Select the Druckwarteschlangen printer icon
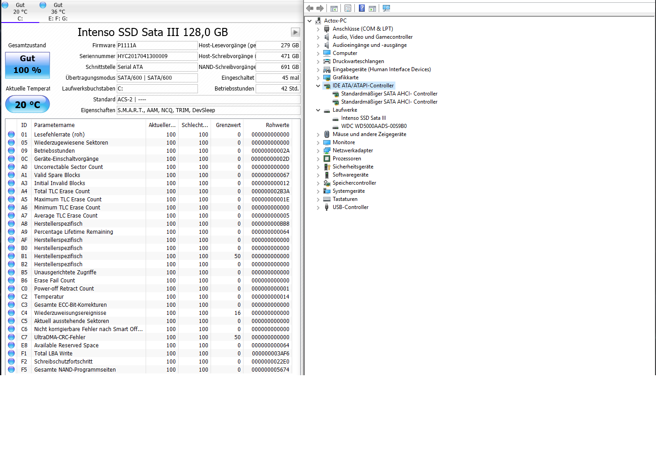Viewport: 656px width, 468px height. 327,61
